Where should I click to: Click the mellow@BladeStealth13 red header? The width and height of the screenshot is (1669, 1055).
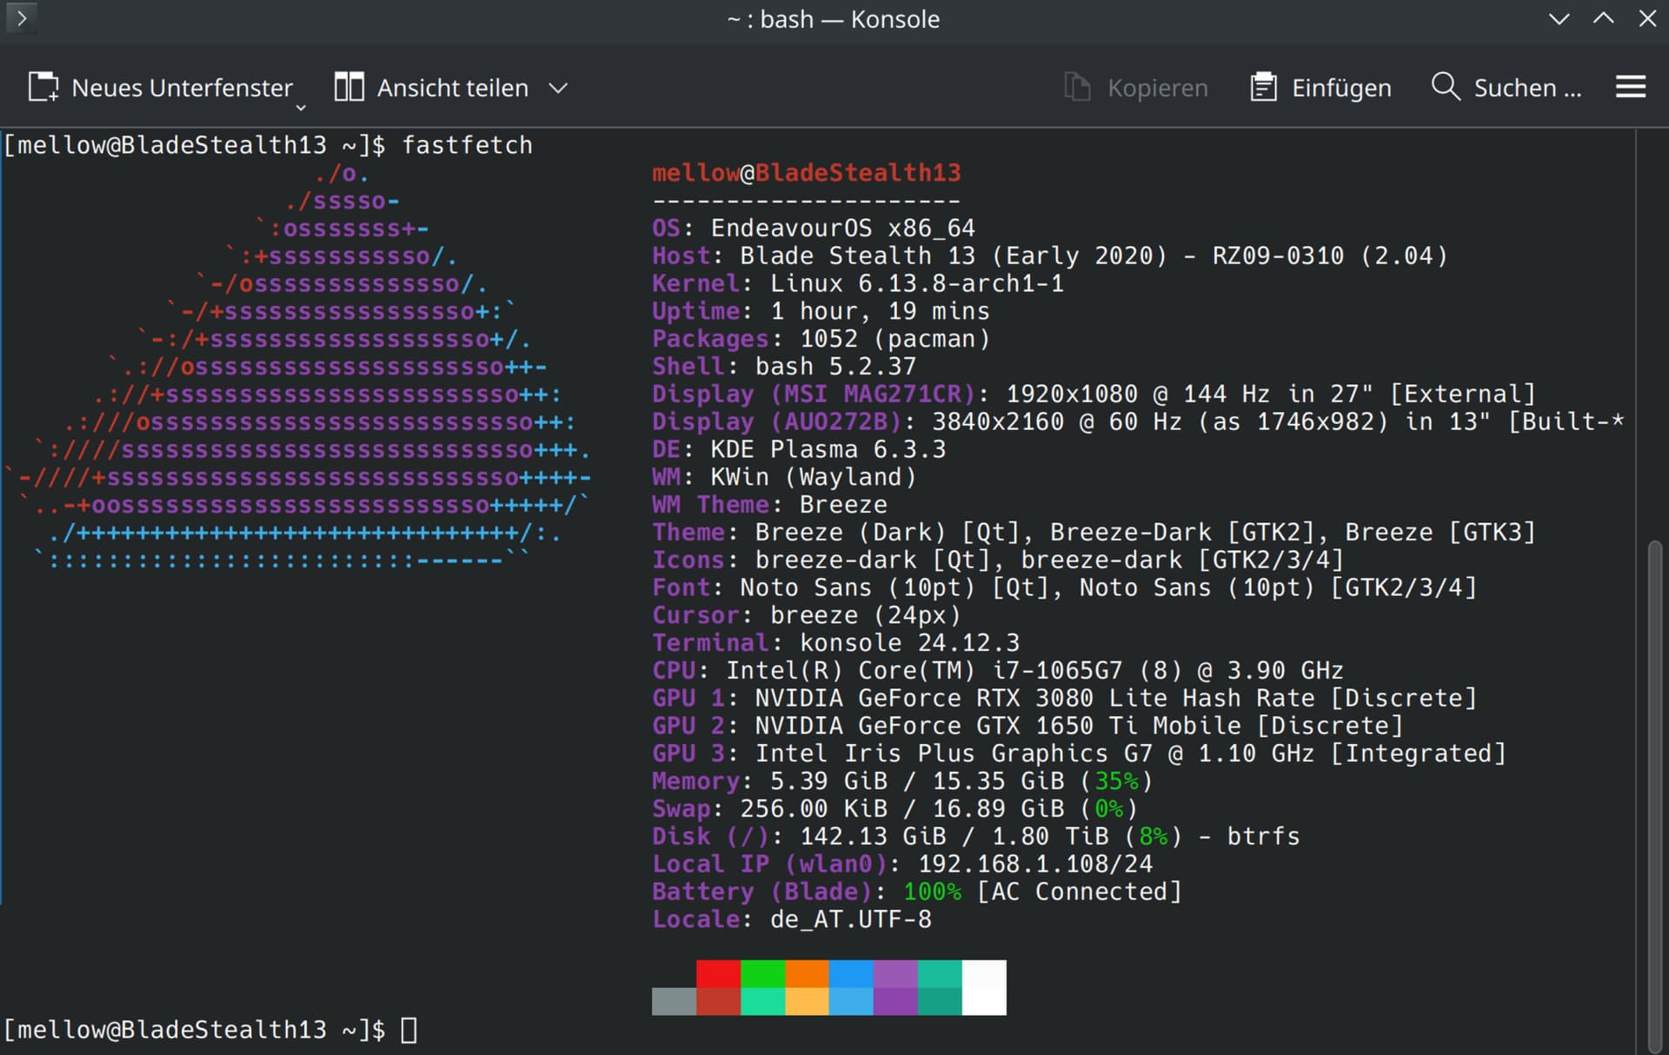[807, 173]
